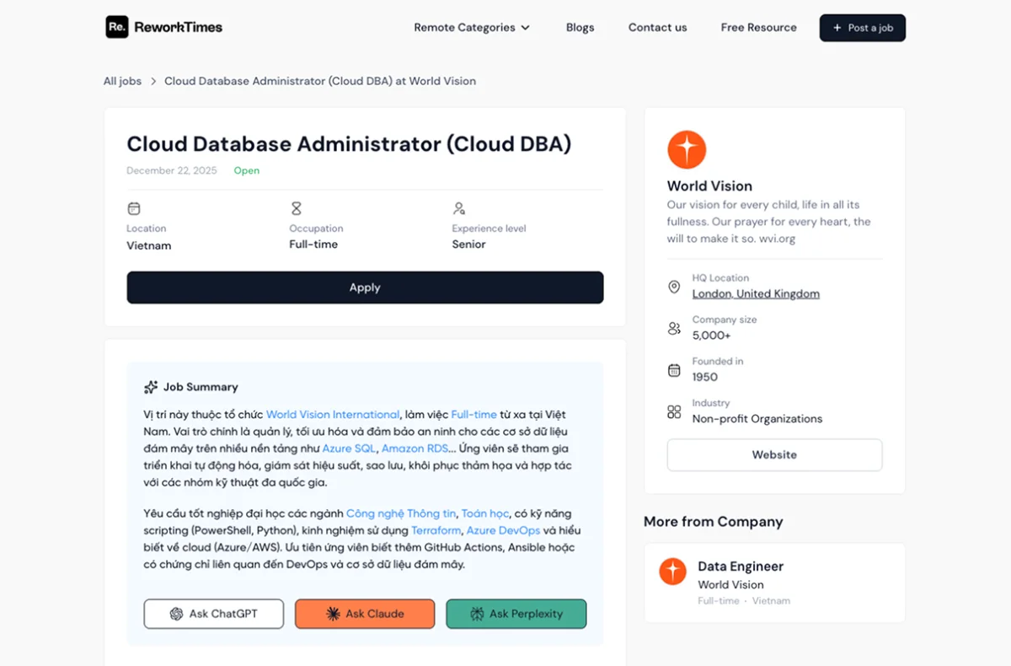Click the All jobs breadcrumb link
The image size is (1011, 666).
click(122, 81)
